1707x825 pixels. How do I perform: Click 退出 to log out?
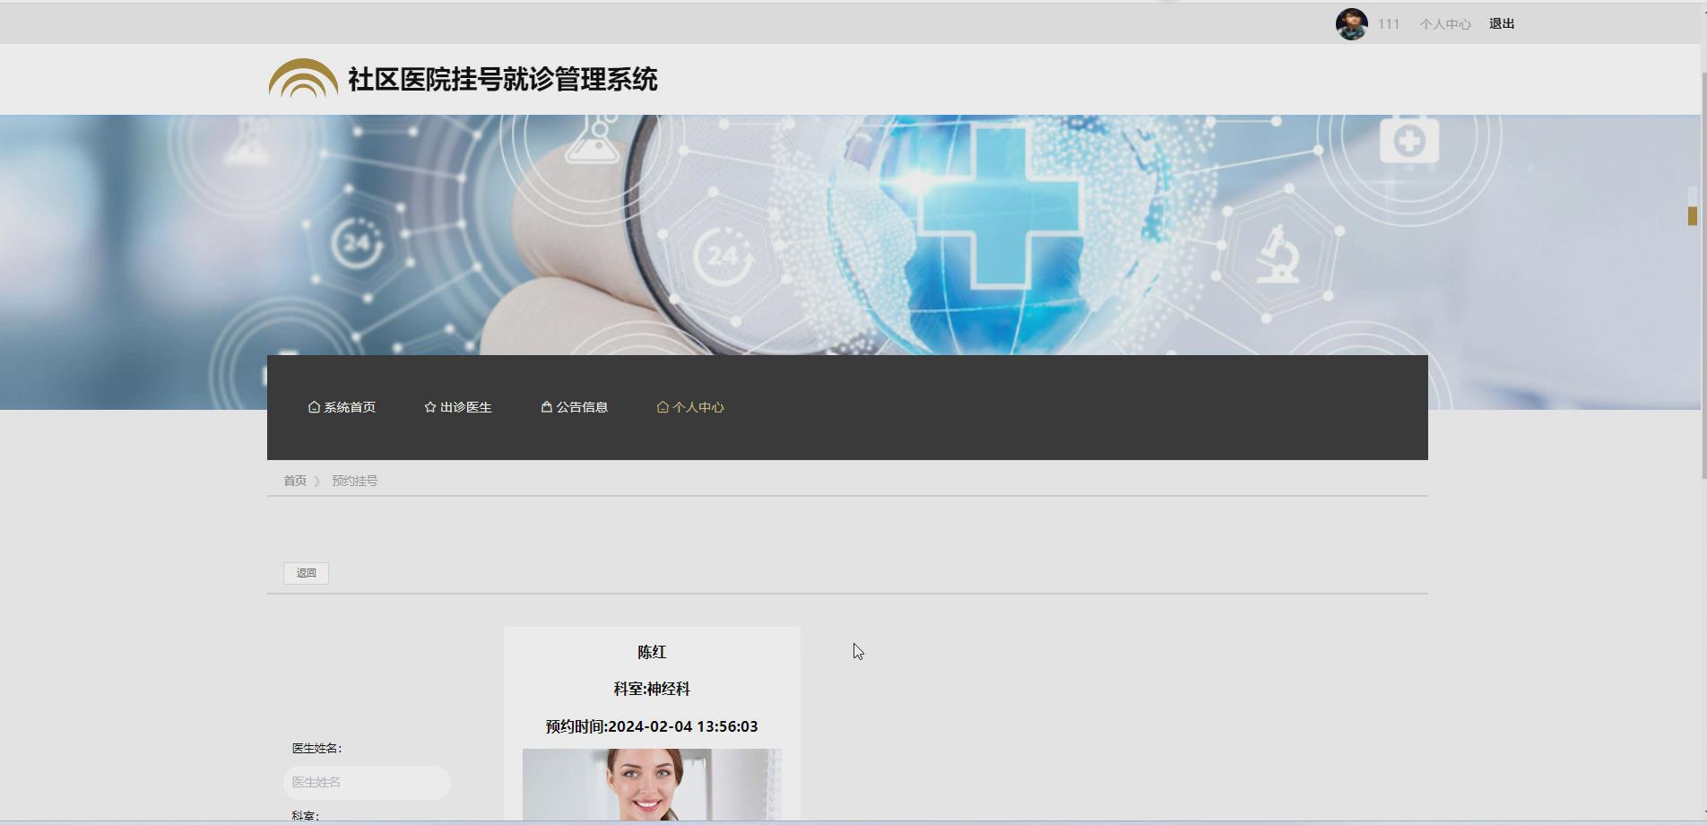[x=1502, y=24]
